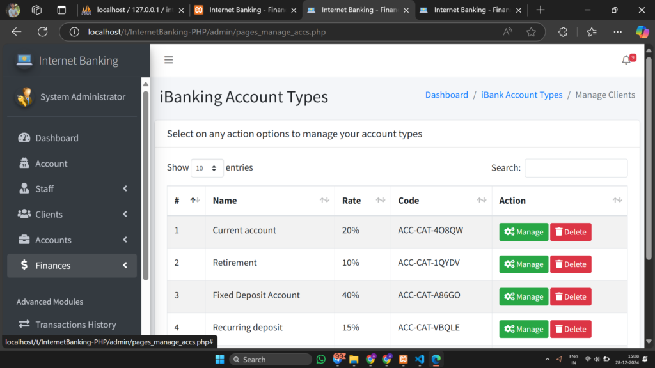Delete the Current account type
655x368 pixels.
[571, 232]
